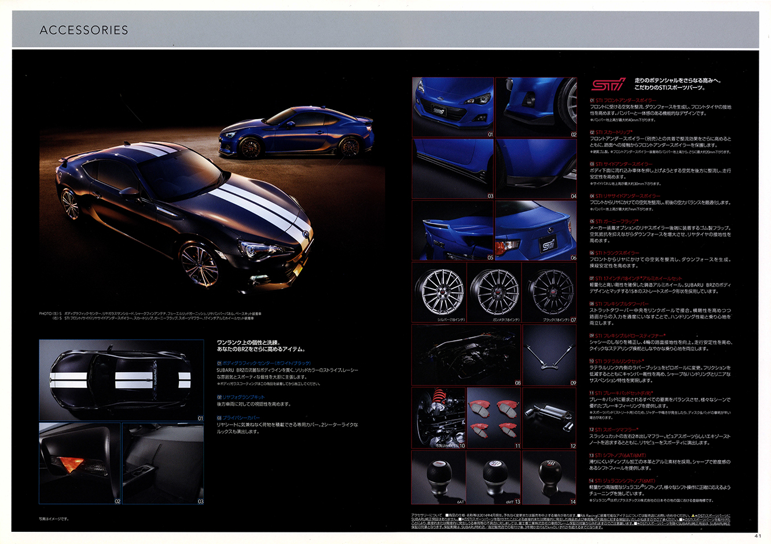Open the front corner skirt lip photo 02
This screenshot has height=544, width=771.
coord(536,108)
